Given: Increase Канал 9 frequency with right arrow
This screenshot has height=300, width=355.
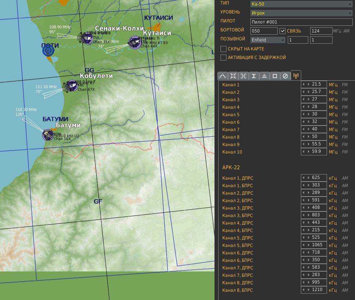Looking at the screenshot, I should [308, 144].
